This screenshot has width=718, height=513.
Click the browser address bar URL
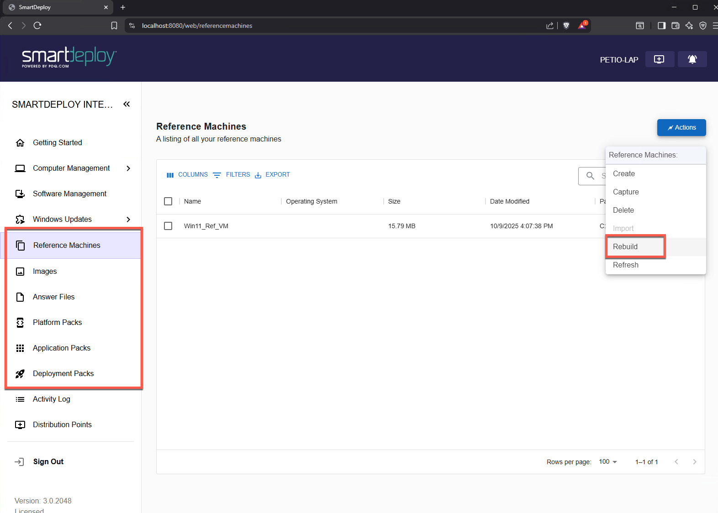click(x=197, y=26)
